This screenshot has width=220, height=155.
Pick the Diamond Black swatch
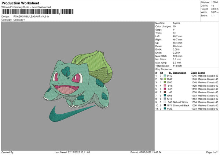(x=165, y=105)
